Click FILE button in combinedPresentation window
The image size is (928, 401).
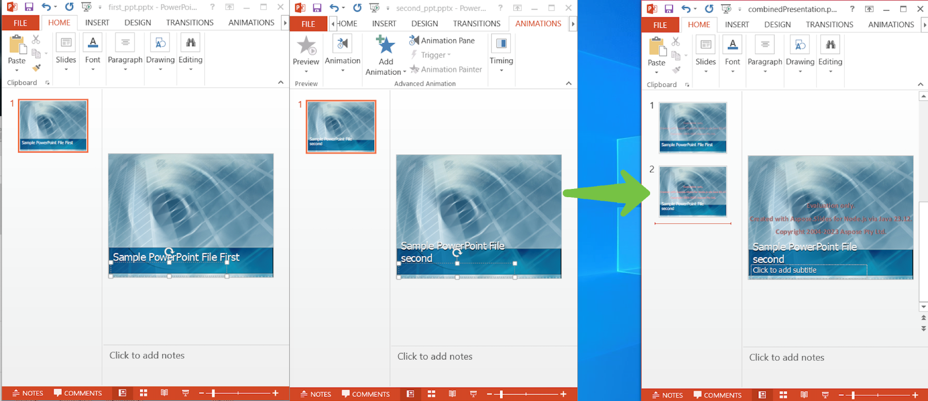click(x=660, y=25)
